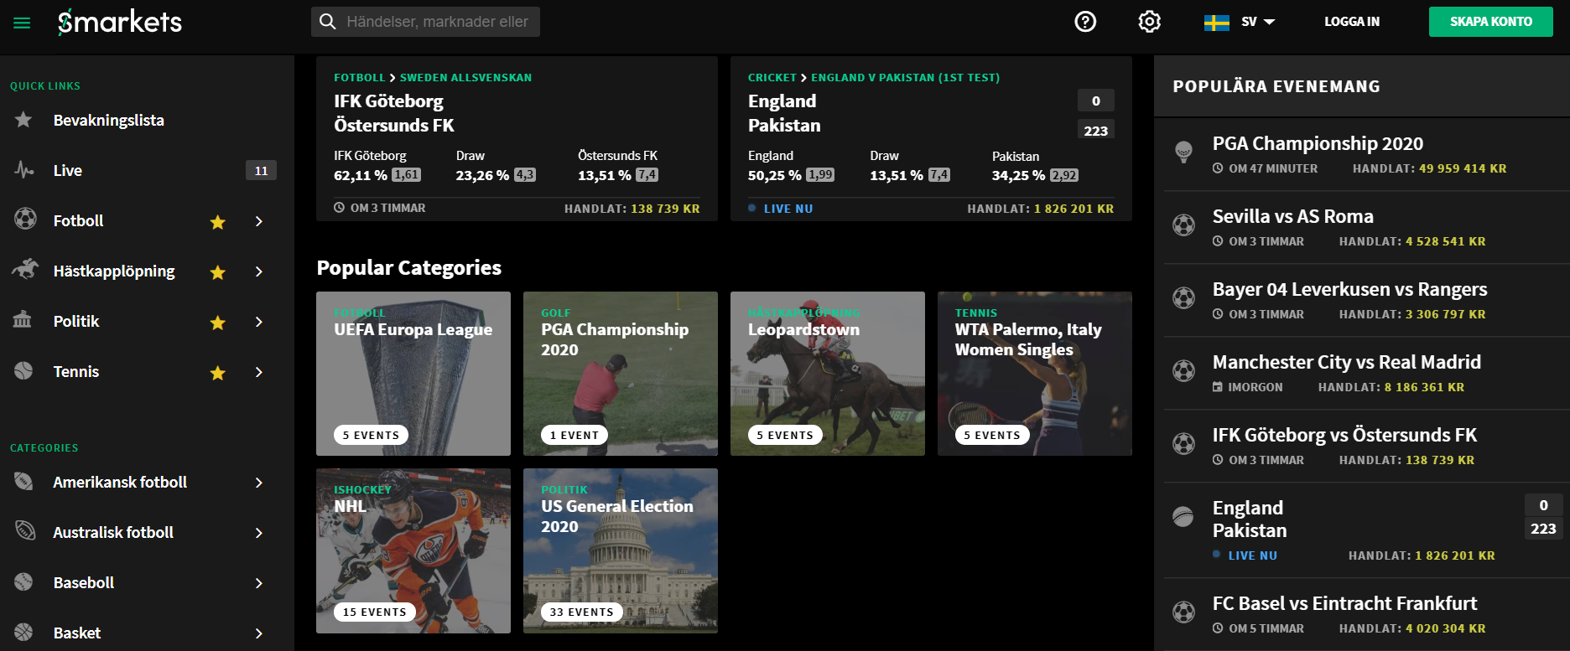This screenshot has width=1570, height=651.
Task: Expand the Hästkapplöpning chevron
Action: pyautogui.click(x=259, y=271)
